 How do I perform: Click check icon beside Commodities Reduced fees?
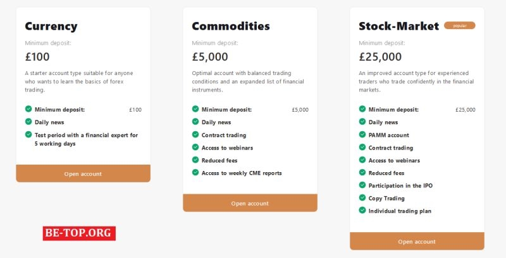tap(195, 160)
